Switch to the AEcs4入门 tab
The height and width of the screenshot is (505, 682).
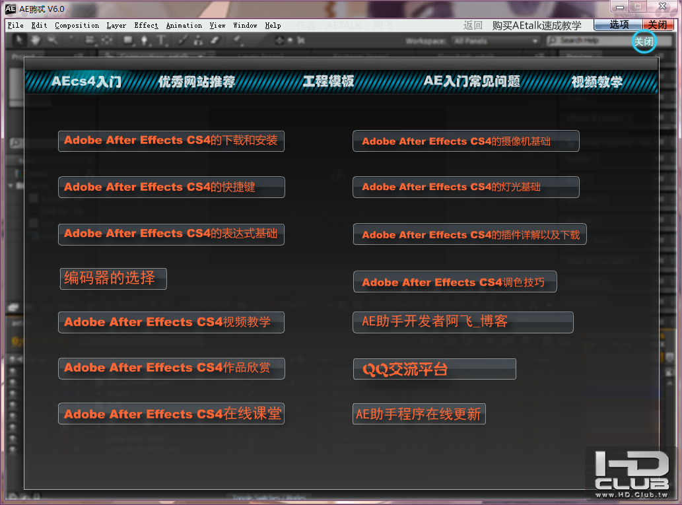pos(86,81)
